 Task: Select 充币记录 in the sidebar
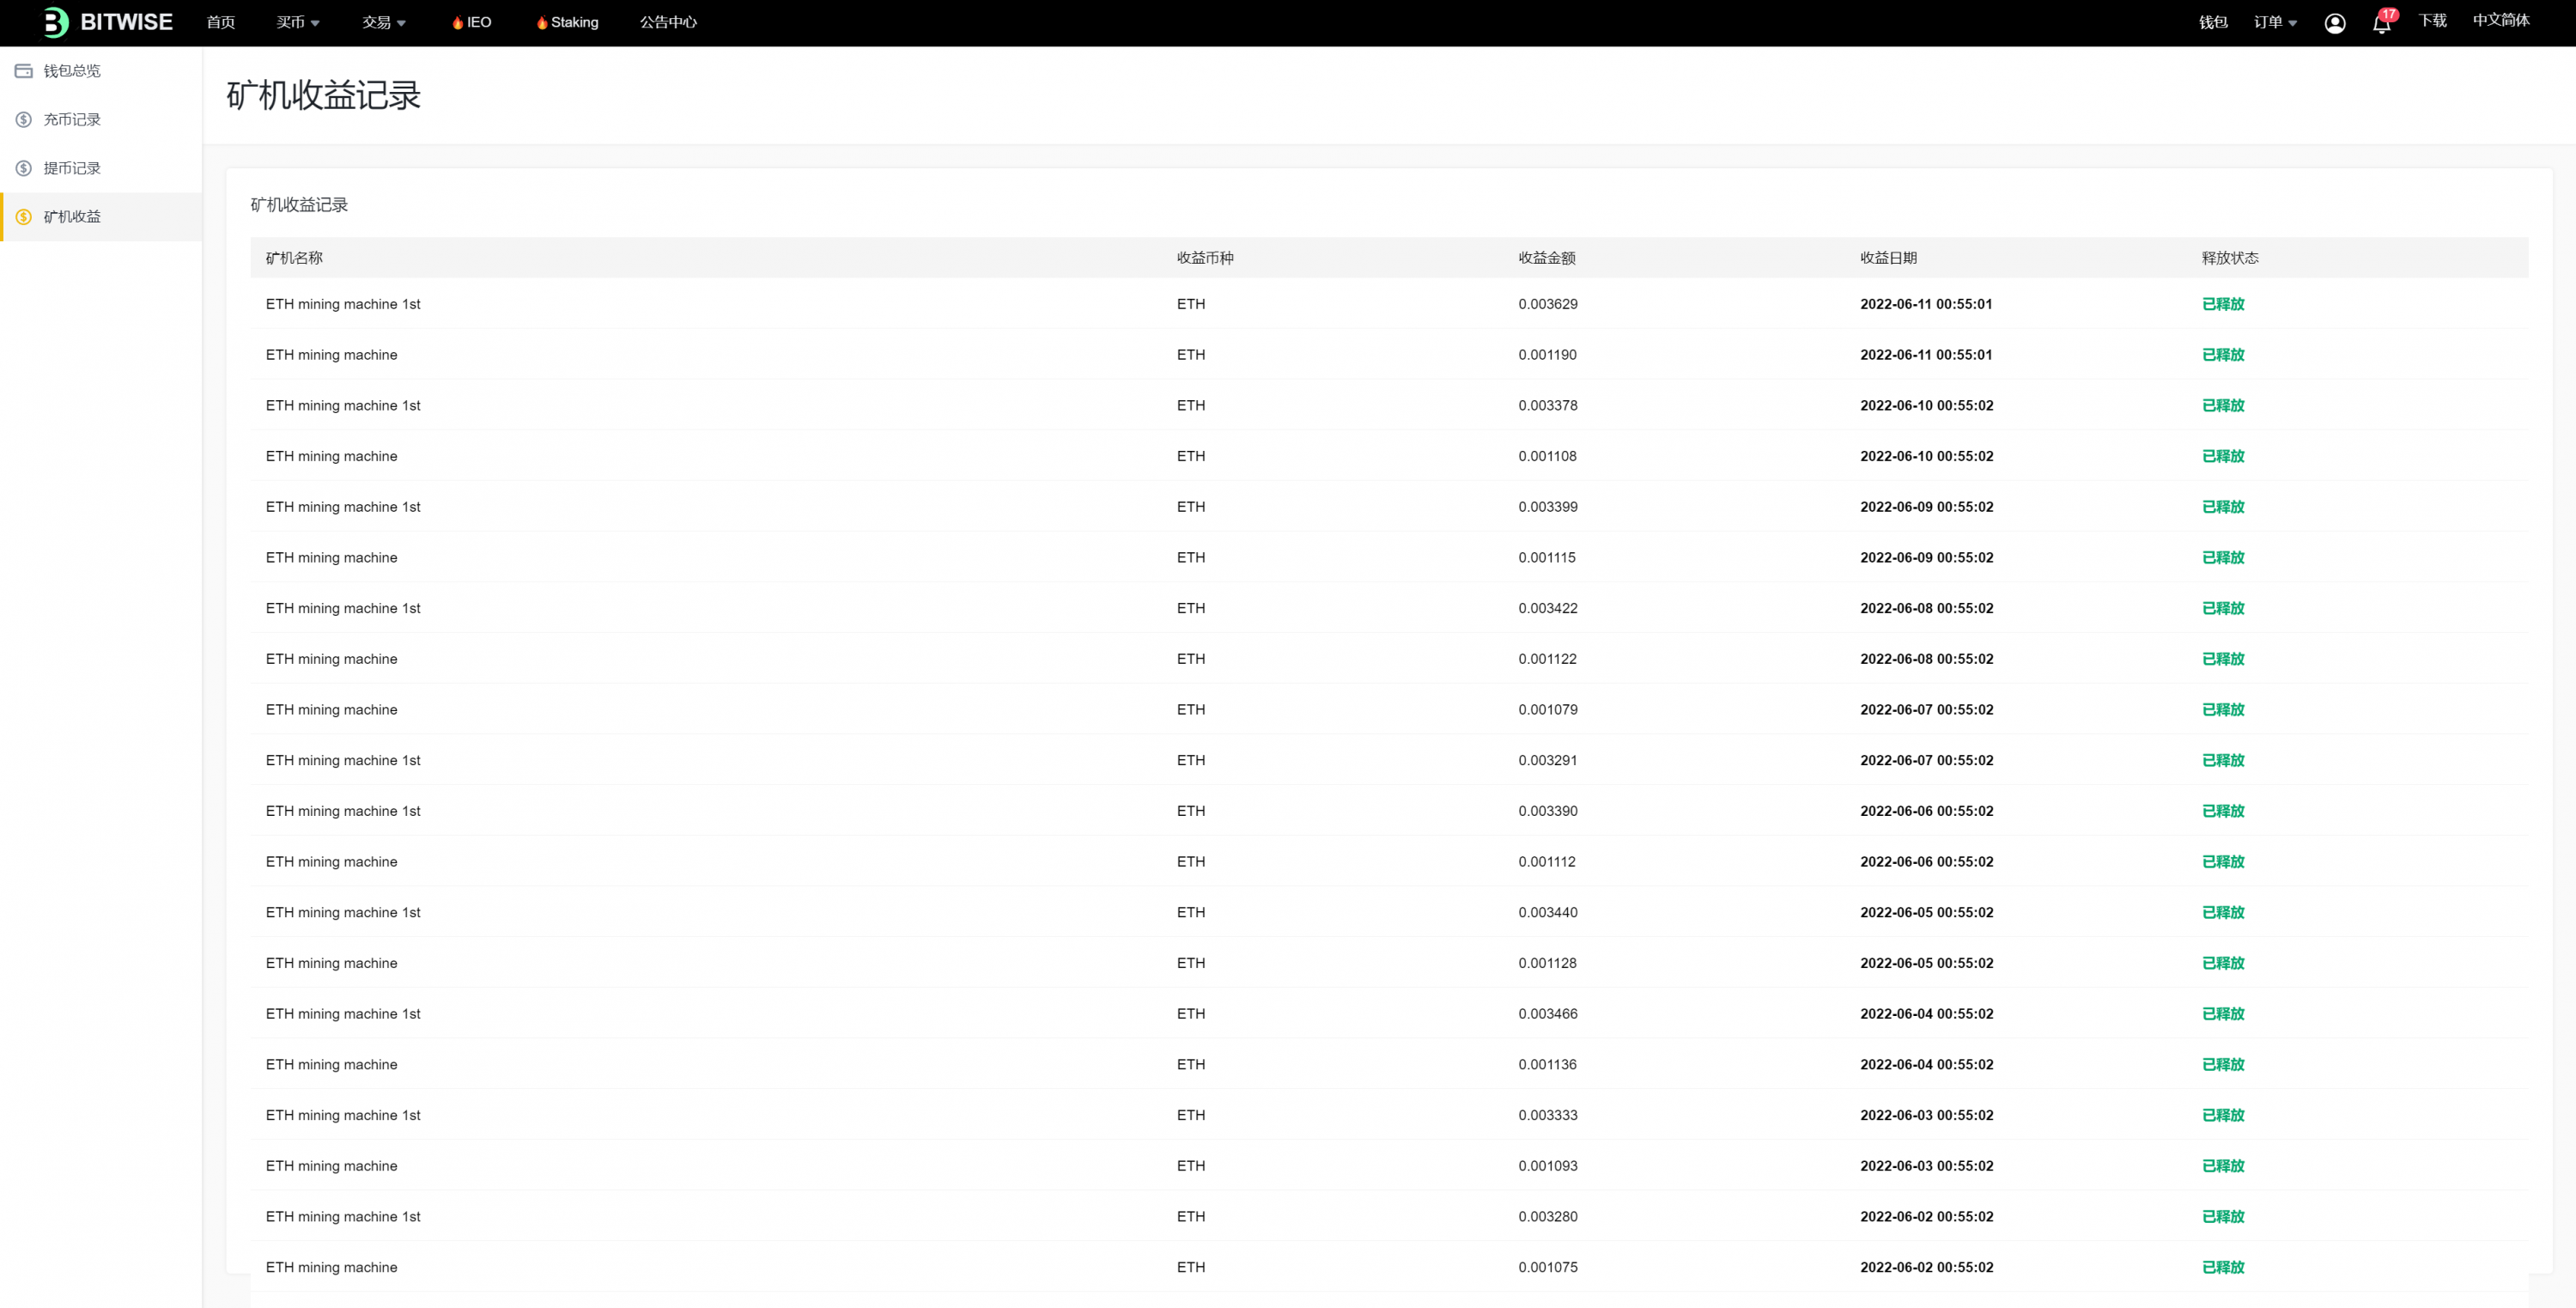tap(72, 120)
